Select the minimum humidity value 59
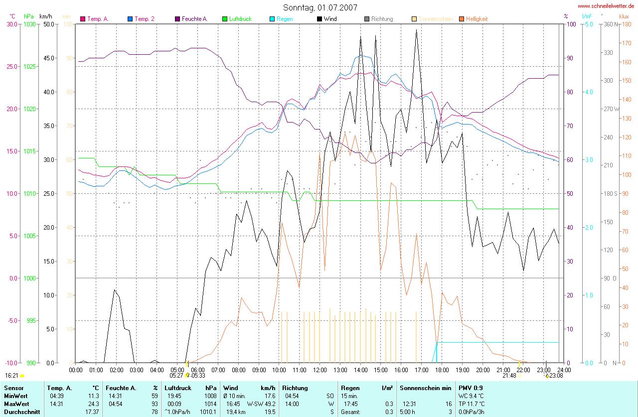Screen dimensions: 638x417 tap(155, 396)
